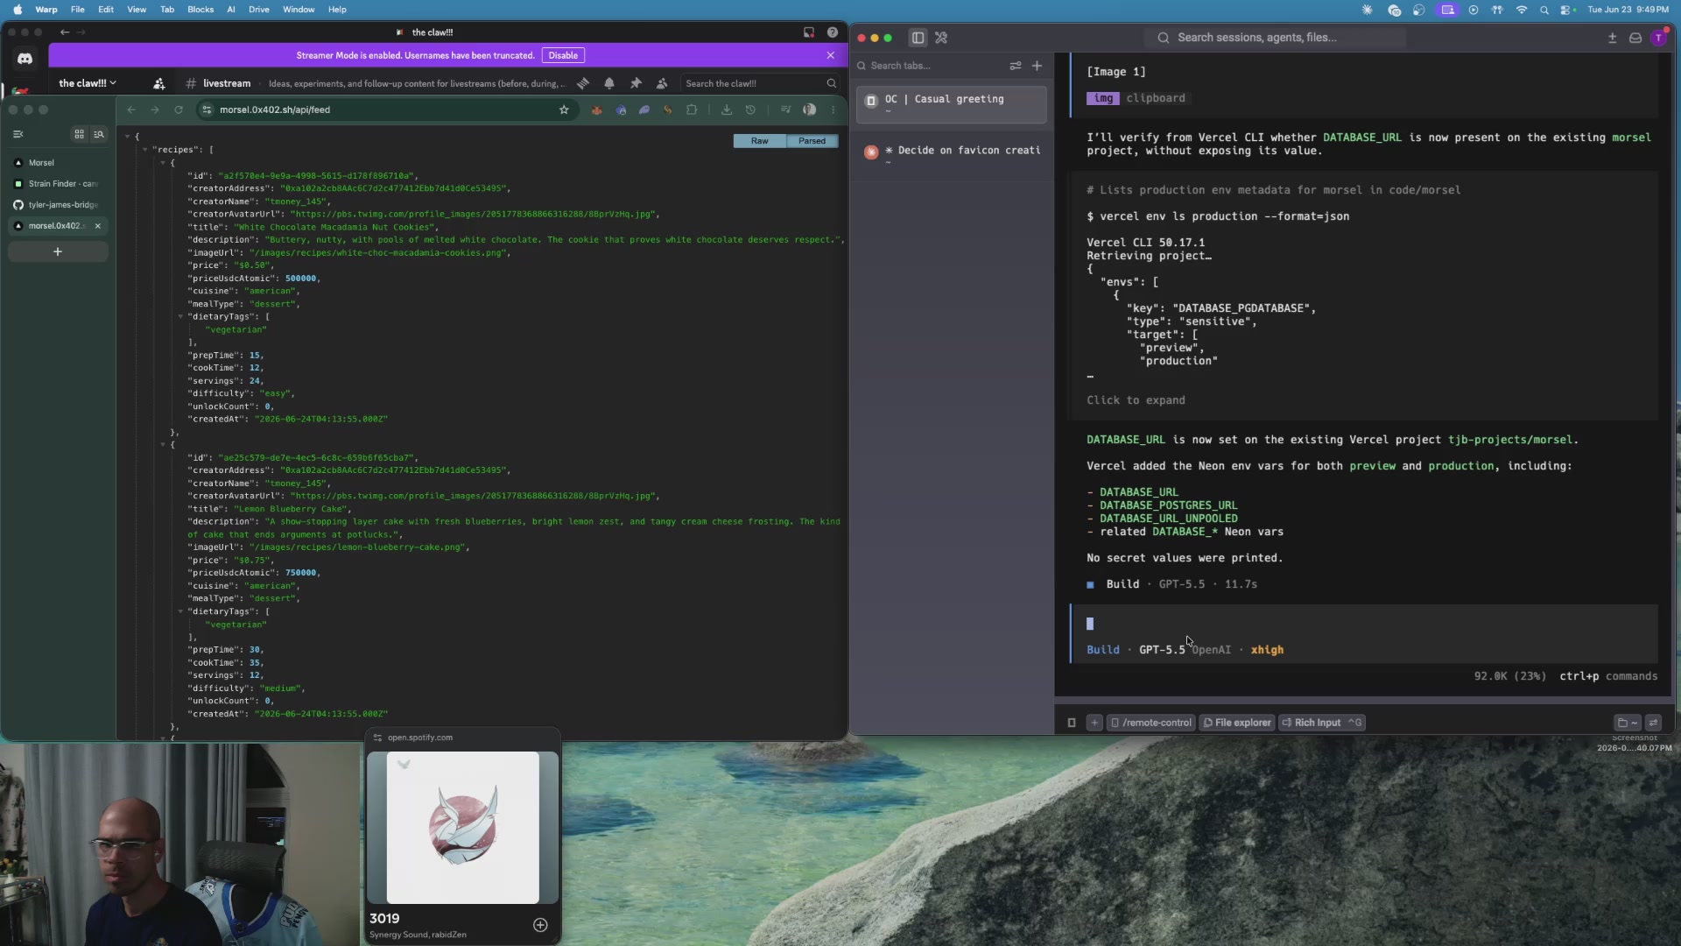Open browser tab grid view icon
Image resolution: width=1681 pixels, height=946 pixels.
point(79,134)
